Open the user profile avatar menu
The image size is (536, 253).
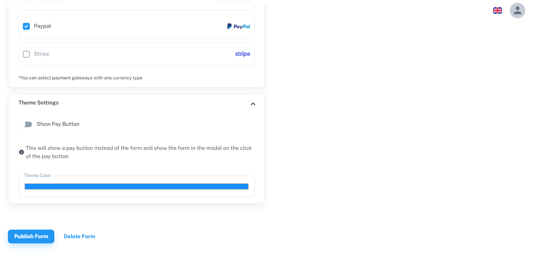pos(517,10)
